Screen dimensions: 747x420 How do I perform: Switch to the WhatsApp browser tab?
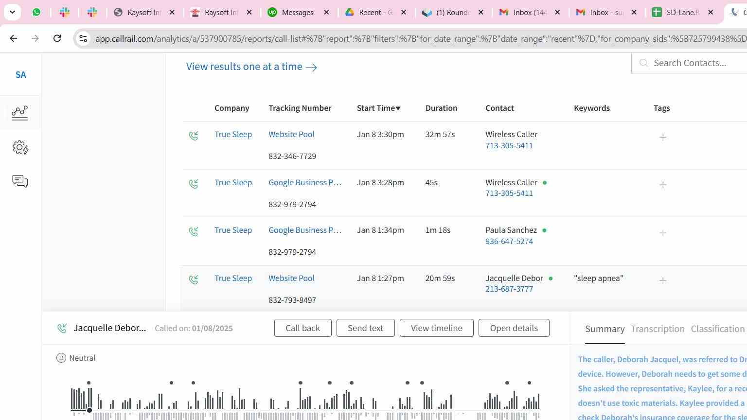(x=36, y=12)
